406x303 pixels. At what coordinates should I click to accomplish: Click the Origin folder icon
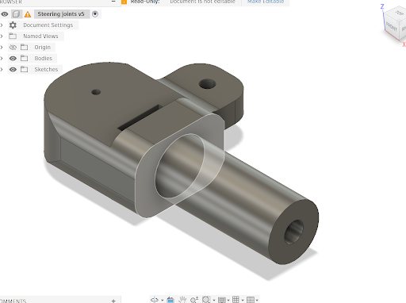[24, 47]
